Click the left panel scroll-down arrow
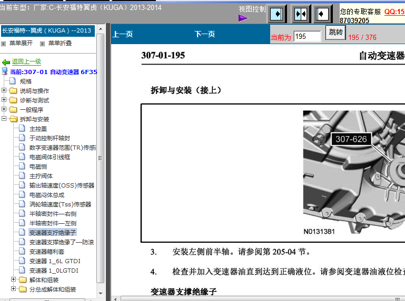Screen dimensions: 405x301 (101, 293)
